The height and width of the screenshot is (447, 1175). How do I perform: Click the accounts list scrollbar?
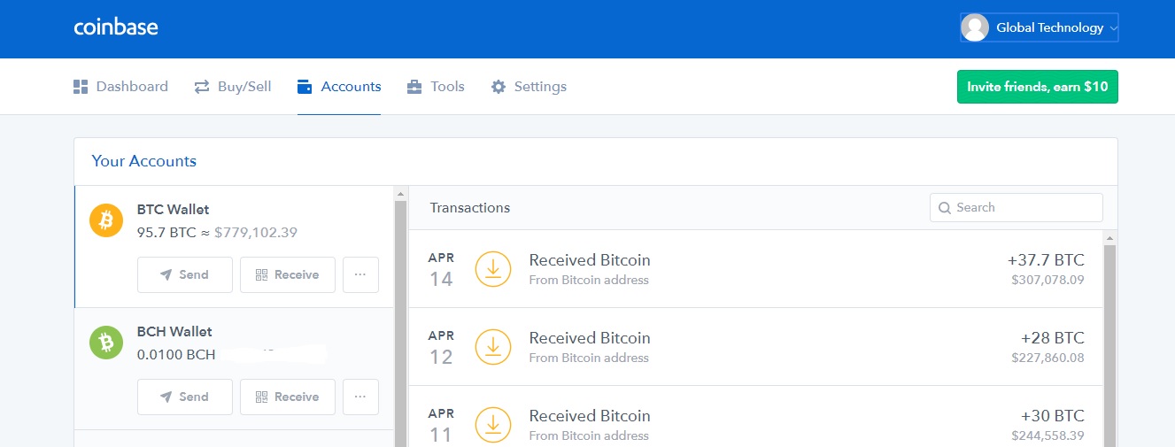[400, 323]
